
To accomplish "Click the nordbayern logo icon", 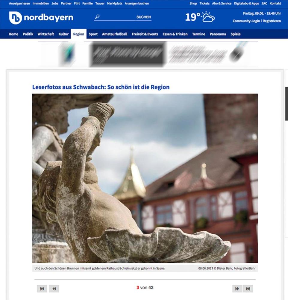I will click(16, 18).
